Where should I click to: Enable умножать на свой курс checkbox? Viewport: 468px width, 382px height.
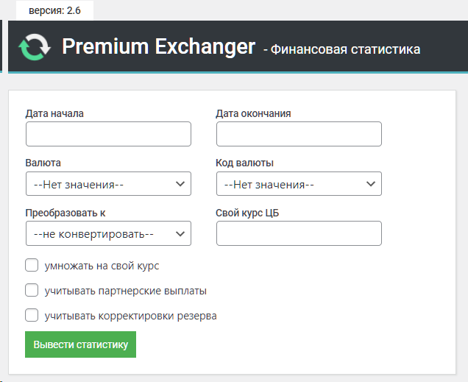(32, 265)
